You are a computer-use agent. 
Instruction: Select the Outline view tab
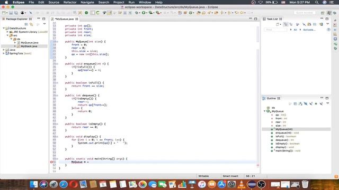271,98
